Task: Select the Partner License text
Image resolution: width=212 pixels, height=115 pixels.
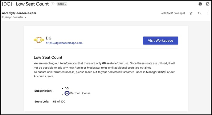Action: click(80, 93)
